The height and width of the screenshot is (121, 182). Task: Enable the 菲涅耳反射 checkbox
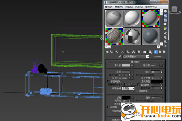click(109, 81)
